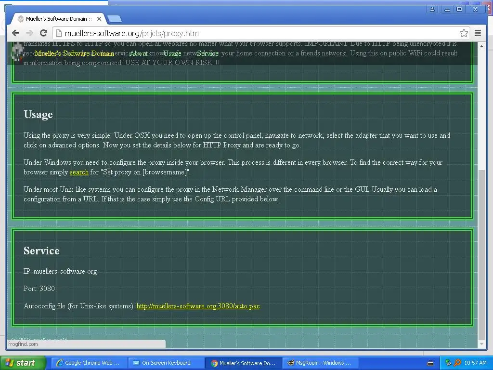Jump to the Service nav link
Viewport: 493px width, 370px height.
pyautogui.click(x=208, y=53)
